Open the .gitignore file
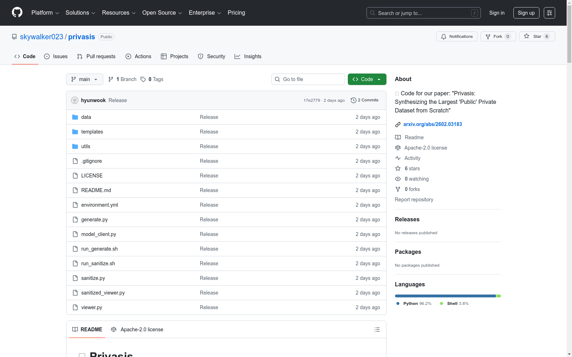Screen dimensions: 572x357 (x=92, y=161)
